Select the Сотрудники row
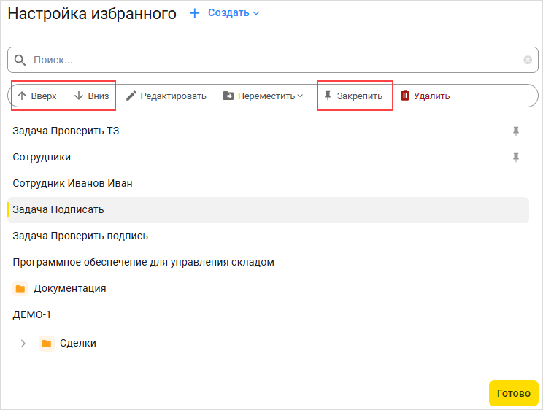This screenshot has height=410, width=543. coord(268,157)
